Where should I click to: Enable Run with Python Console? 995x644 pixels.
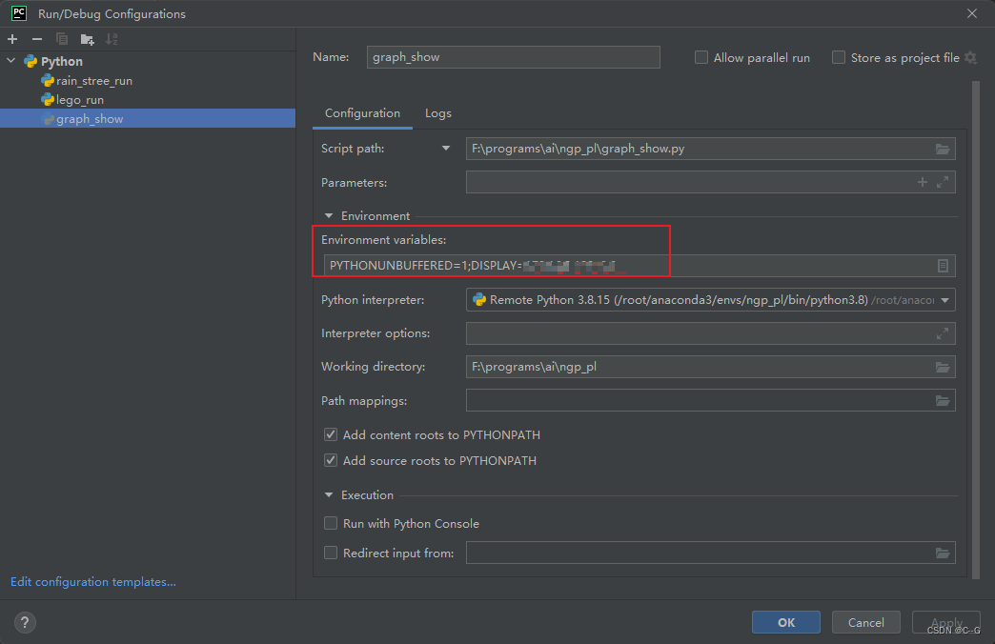331,523
